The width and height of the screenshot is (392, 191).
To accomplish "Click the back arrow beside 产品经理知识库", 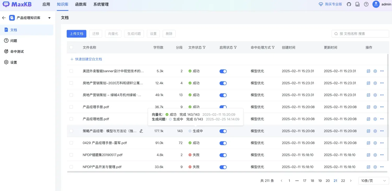I will 4,18.
